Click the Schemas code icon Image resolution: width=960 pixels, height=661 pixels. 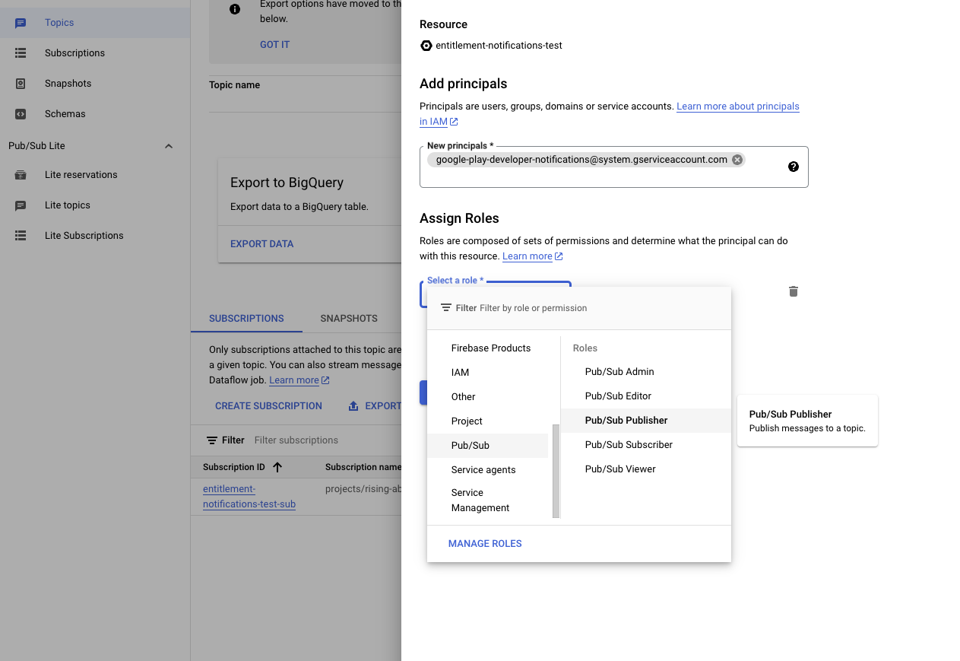[21, 114]
